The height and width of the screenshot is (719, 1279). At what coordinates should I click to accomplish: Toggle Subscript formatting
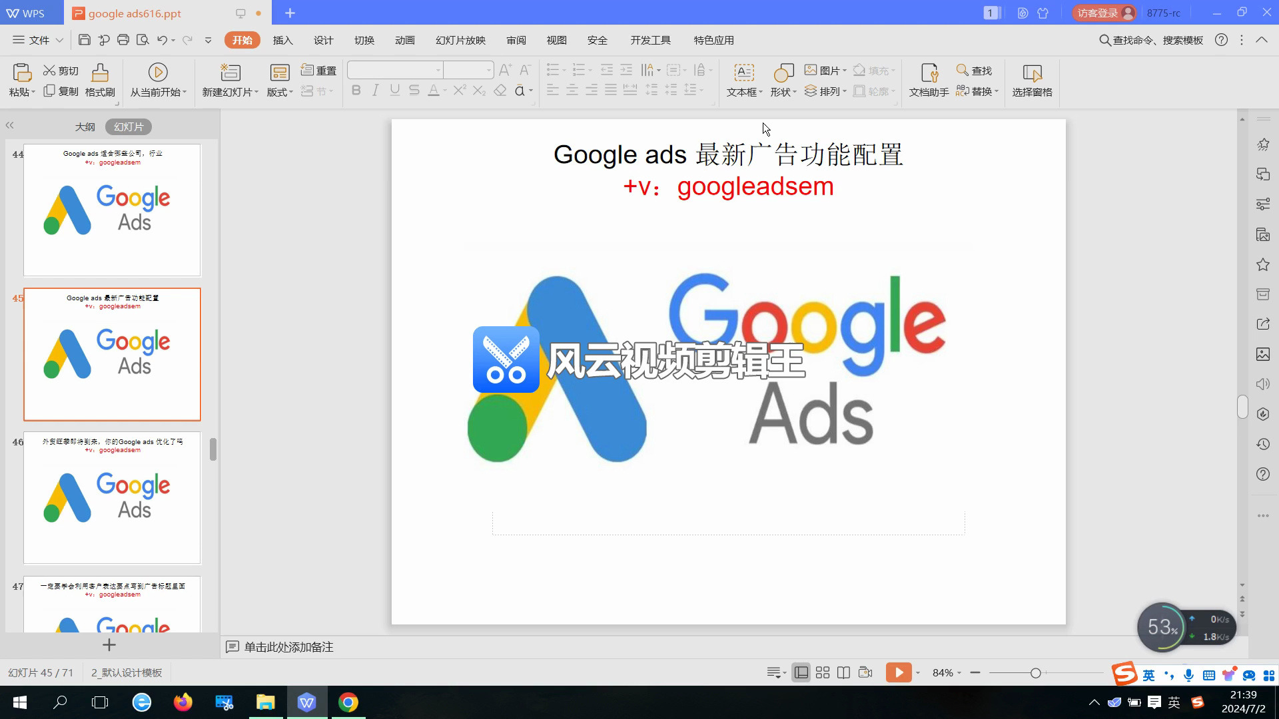[479, 91]
